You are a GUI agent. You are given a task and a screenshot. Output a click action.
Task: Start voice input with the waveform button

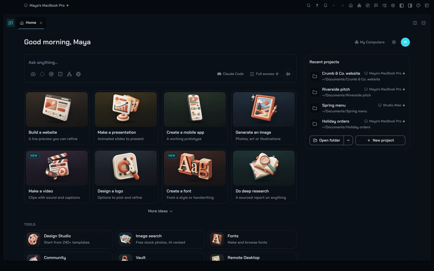288,74
